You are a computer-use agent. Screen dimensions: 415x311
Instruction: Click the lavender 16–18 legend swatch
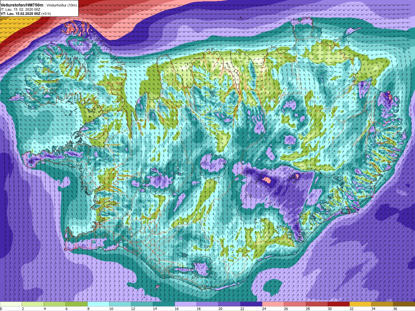click(x=185, y=304)
